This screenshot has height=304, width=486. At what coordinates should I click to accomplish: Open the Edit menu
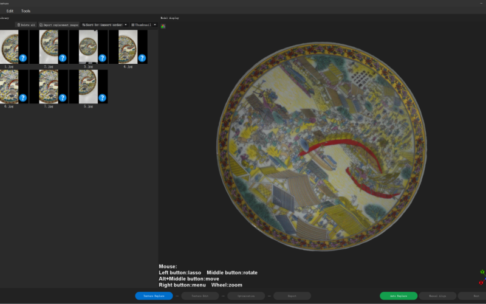[10, 11]
